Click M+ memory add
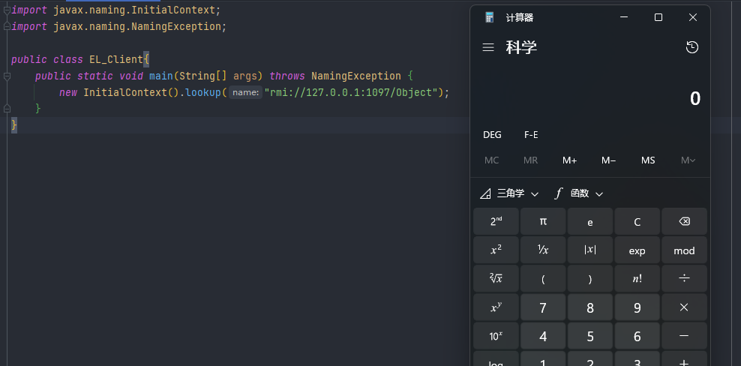Viewport: 741px width, 366px height. (569, 160)
